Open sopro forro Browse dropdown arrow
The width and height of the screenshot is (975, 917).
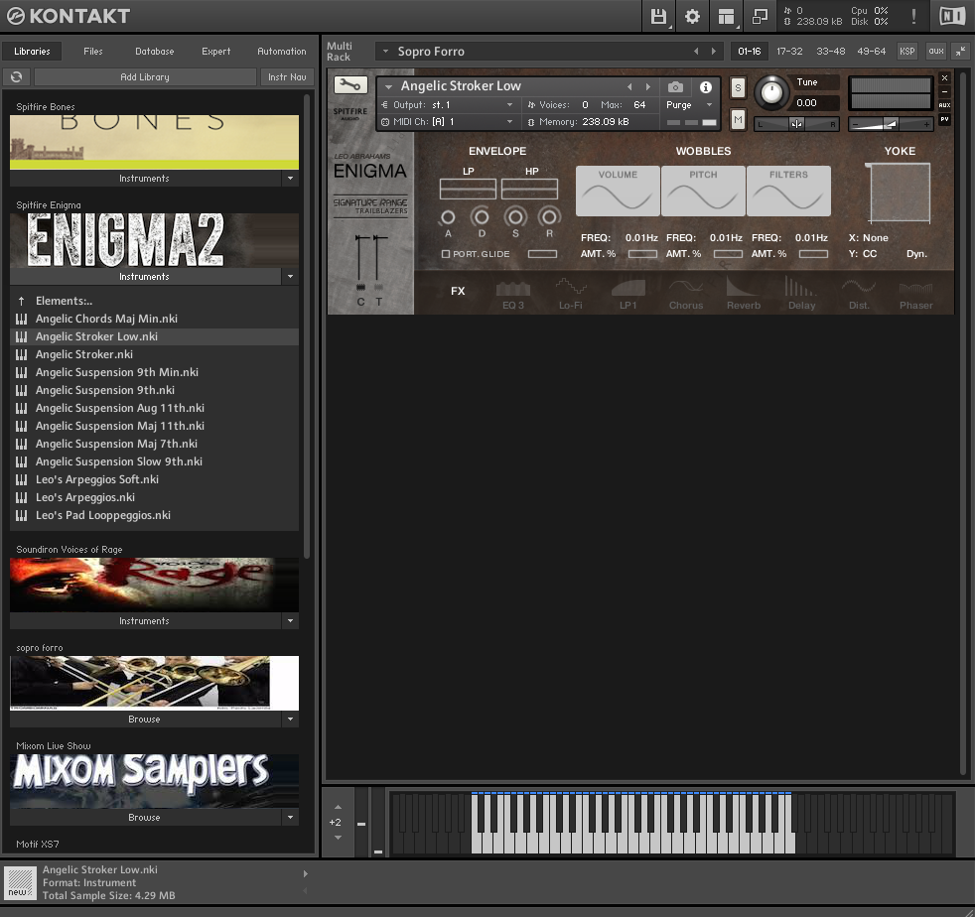(290, 720)
